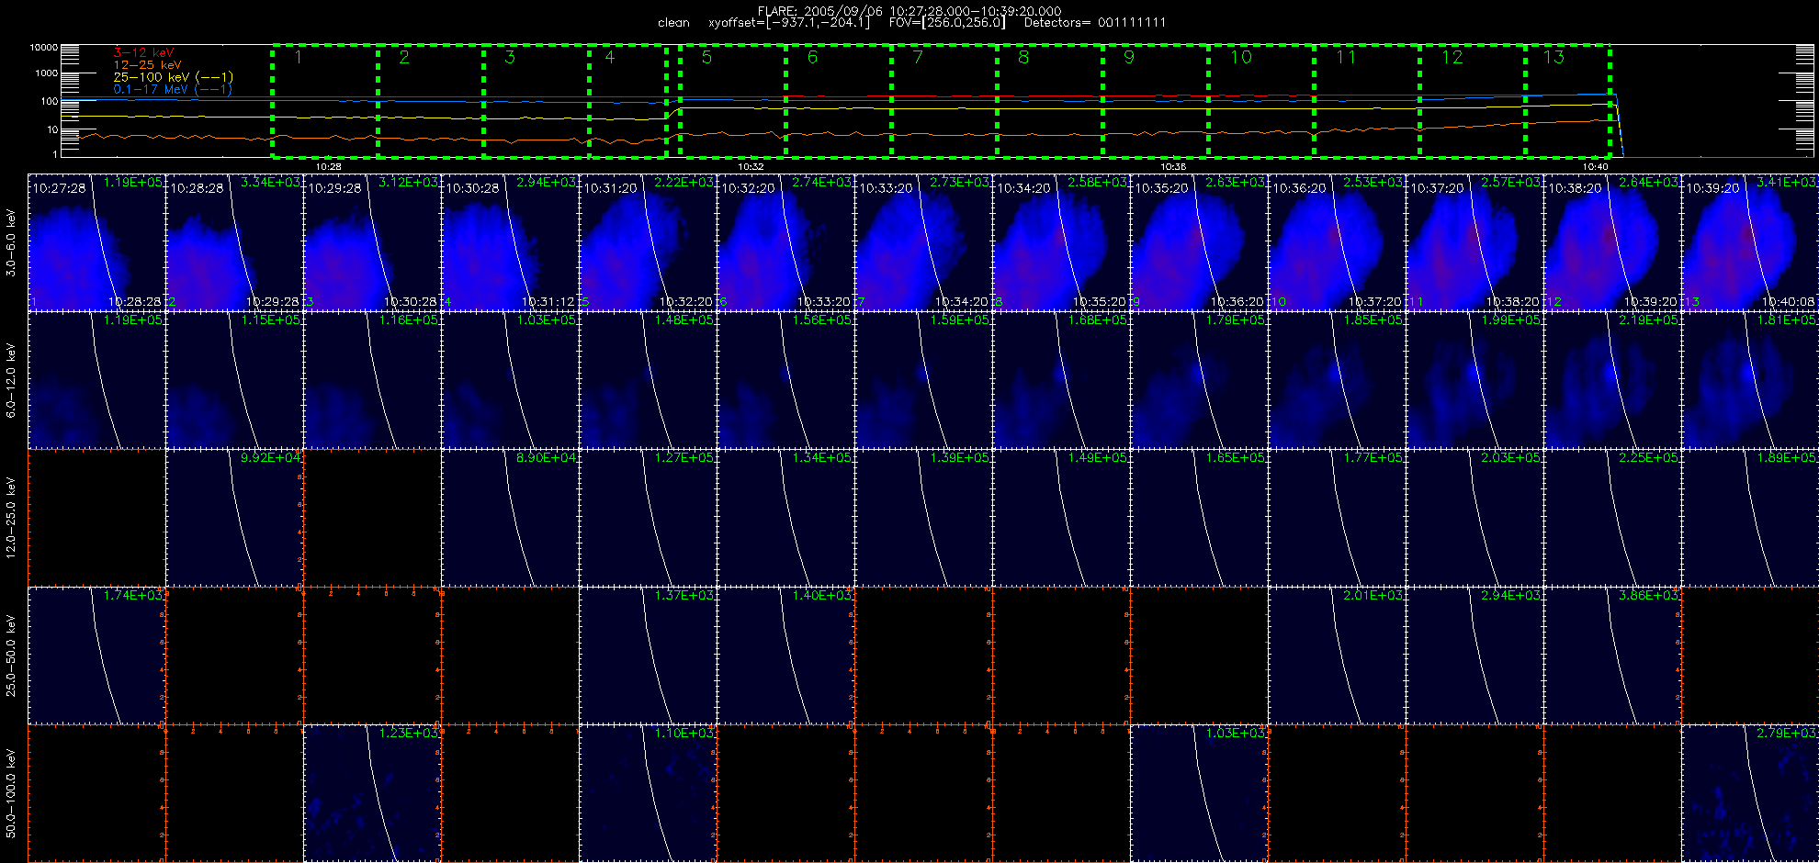Click the 'clean' algorithm label
1819x863 pixels.
click(673, 23)
